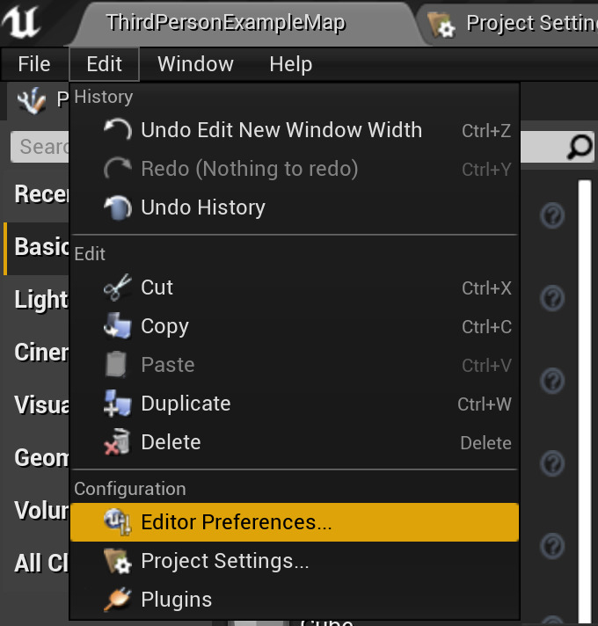The height and width of the screenshot is (626, 598).
Task: Click the Delete trash icon
Action: tap(117, 442)
